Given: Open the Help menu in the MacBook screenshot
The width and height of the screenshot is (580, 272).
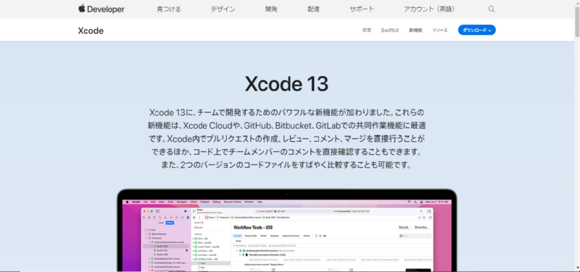Looking at the screenshot, I should (x=260, y=202).
